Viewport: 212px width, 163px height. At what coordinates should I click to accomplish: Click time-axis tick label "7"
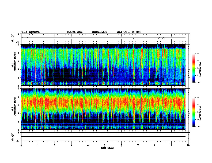pos(138,145)
